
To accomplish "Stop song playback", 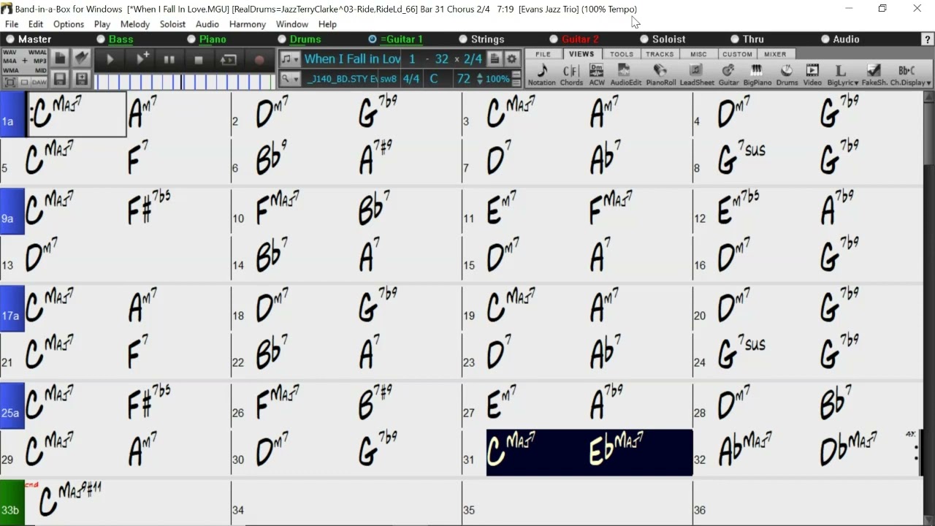I will point(198,60).
